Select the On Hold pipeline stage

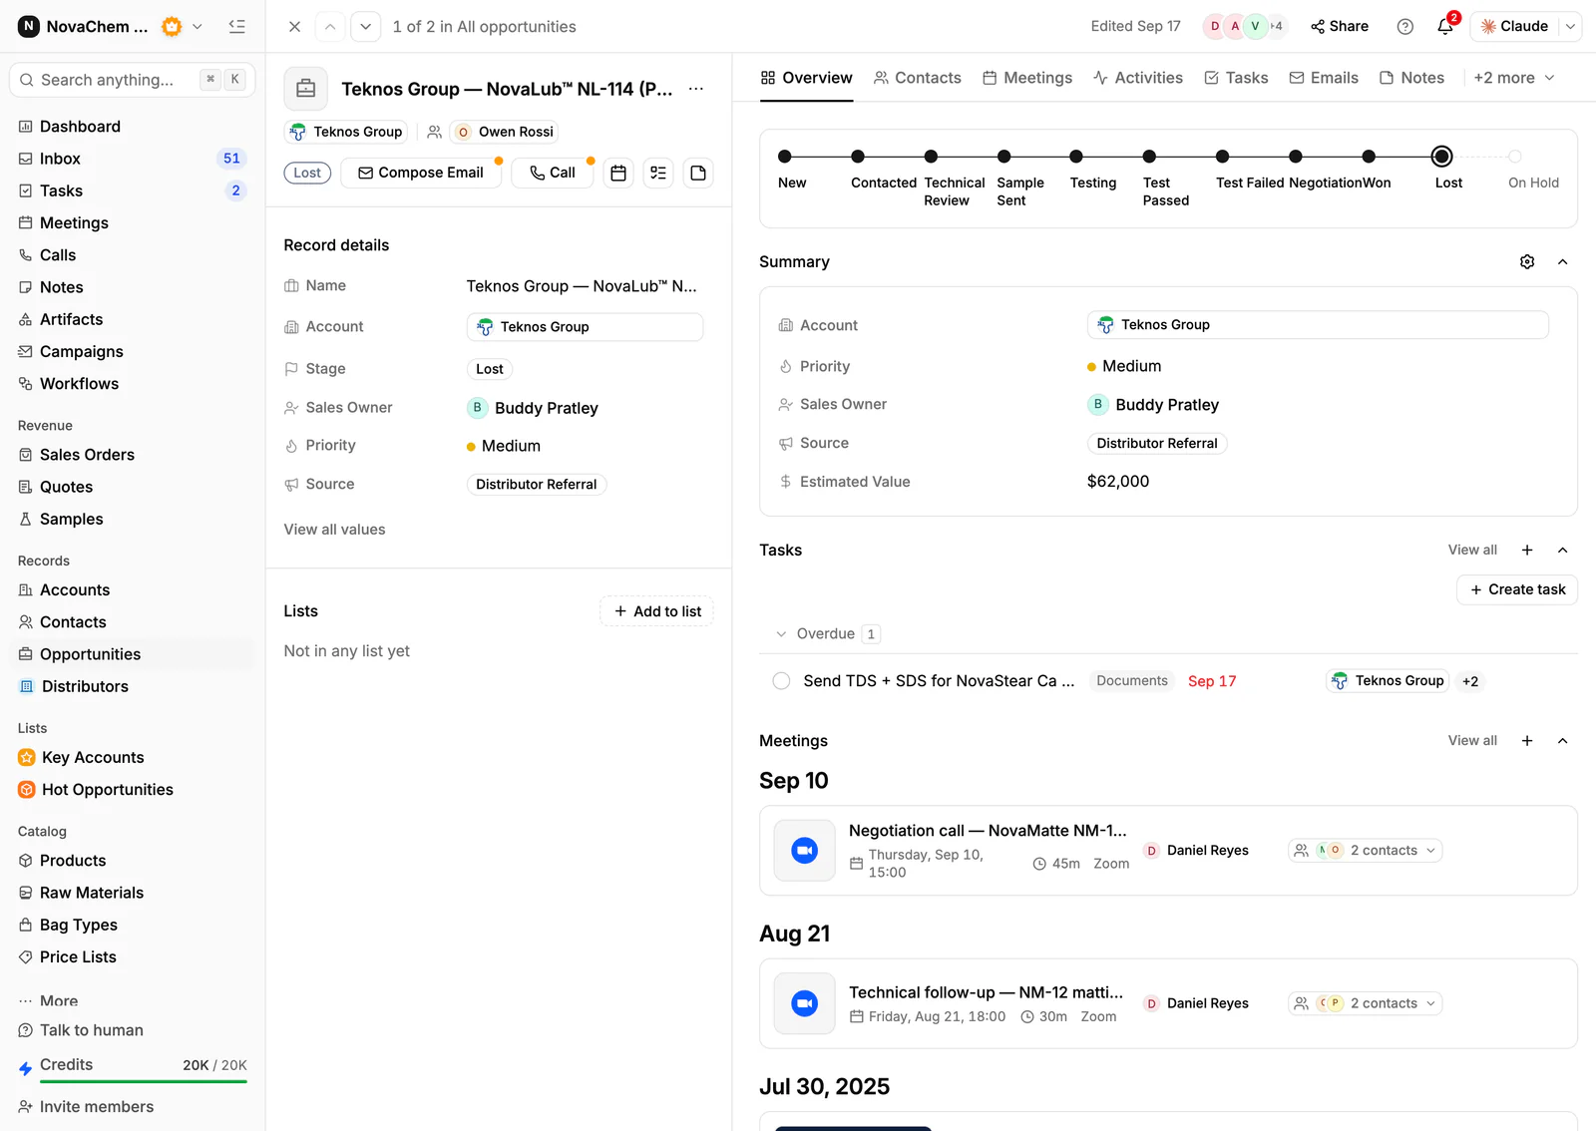point(1514,157)
